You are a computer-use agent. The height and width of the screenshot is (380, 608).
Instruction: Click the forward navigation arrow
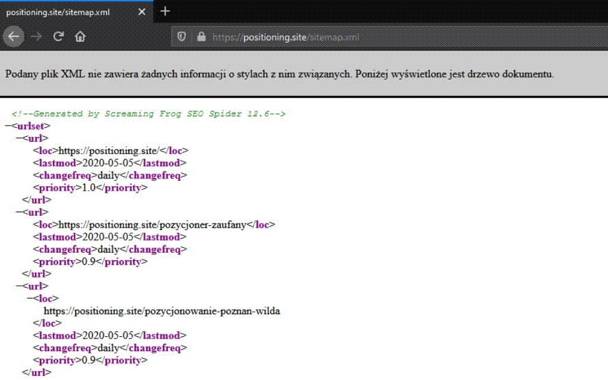point(36,37)
